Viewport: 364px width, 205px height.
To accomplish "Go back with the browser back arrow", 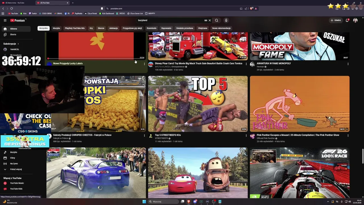I will tap(3, 9).
